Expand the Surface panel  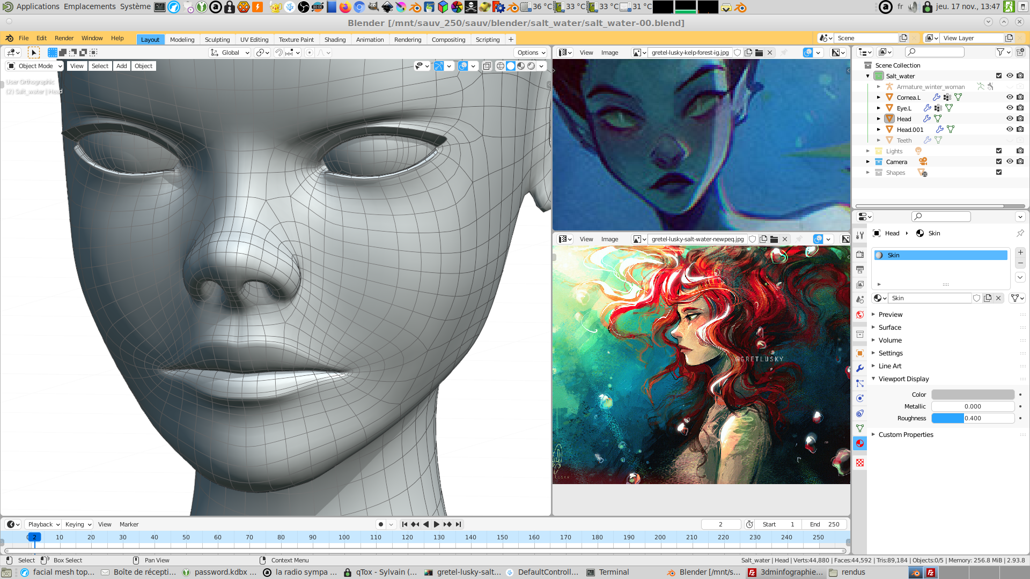889,328
